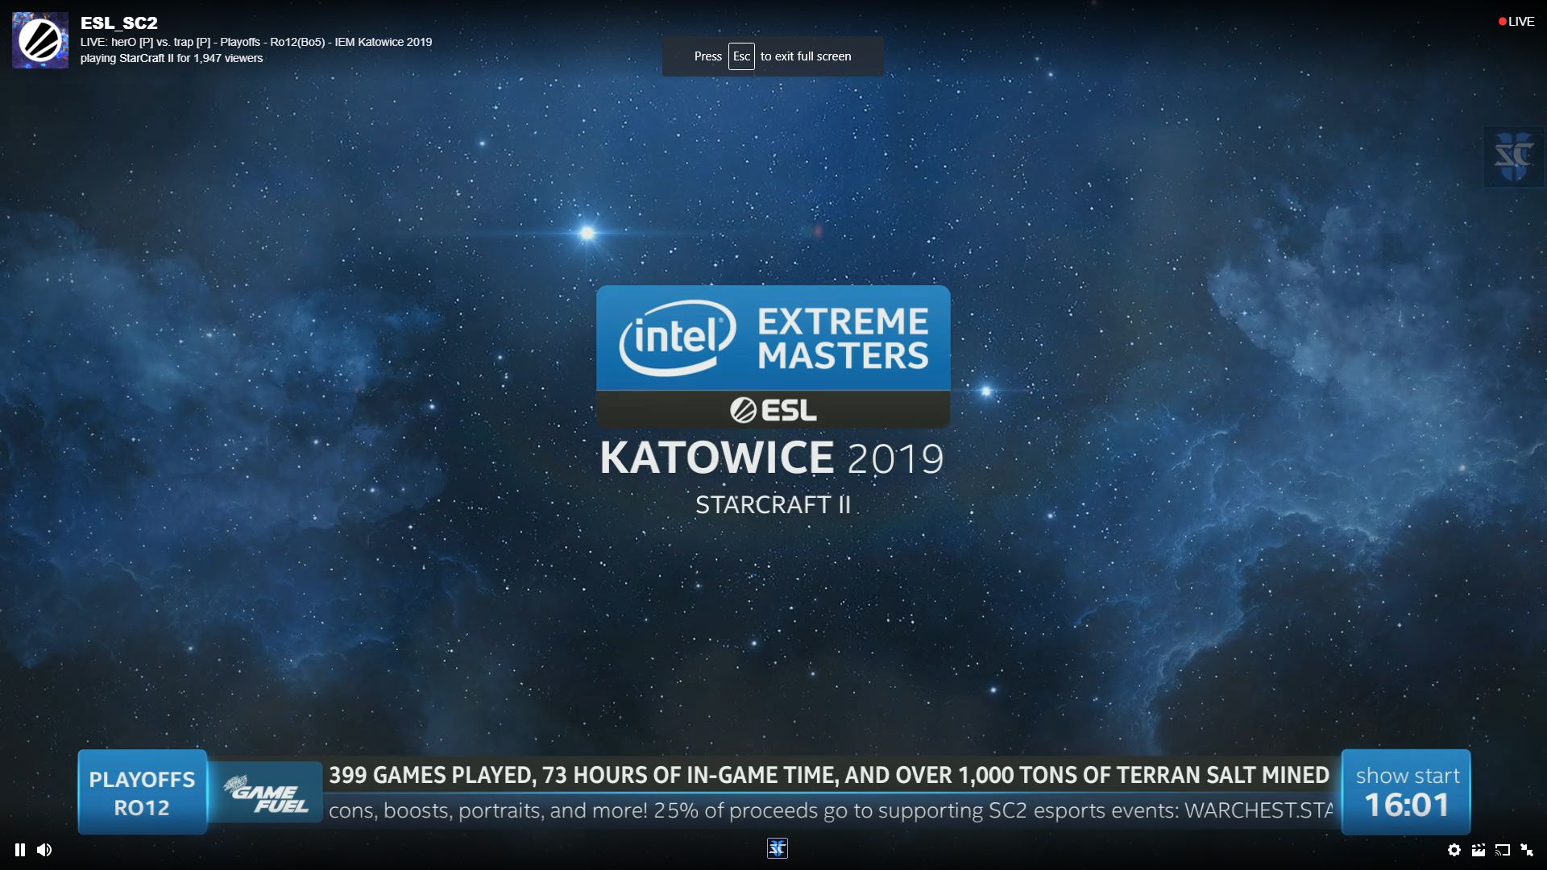Click the stream title text

click(255, 42)
